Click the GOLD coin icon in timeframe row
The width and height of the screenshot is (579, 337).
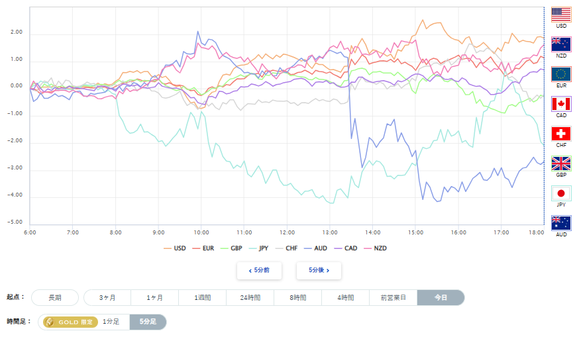[50, 322]
